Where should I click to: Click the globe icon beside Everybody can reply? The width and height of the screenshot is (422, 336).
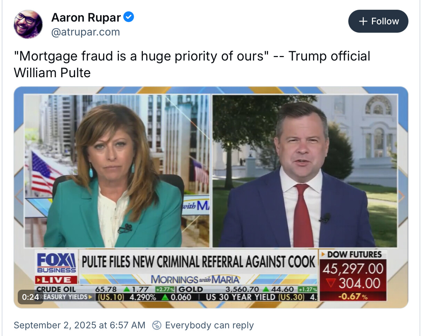pos(157,325)
